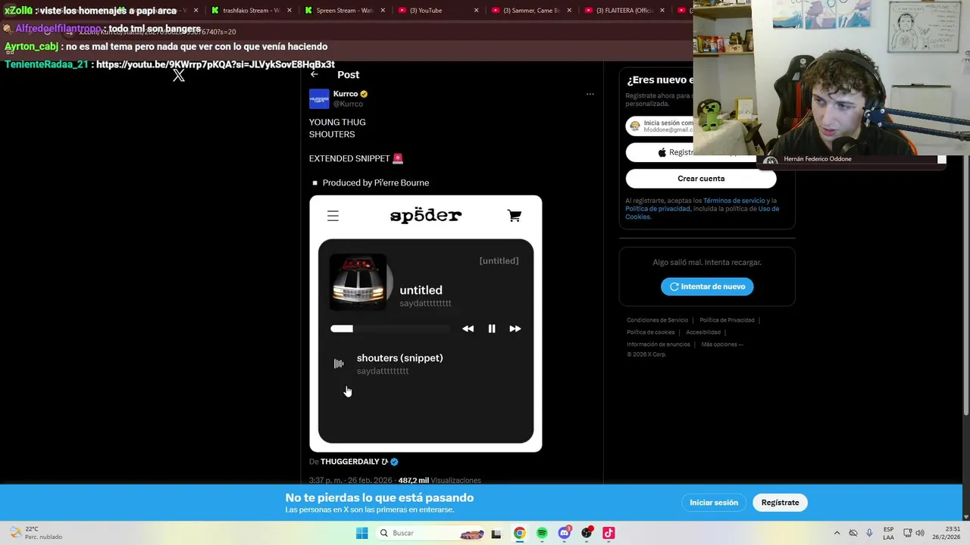Switch to Spreen Stream tab
This screenshot has height=545, width=970.
(x=345, y=11)
